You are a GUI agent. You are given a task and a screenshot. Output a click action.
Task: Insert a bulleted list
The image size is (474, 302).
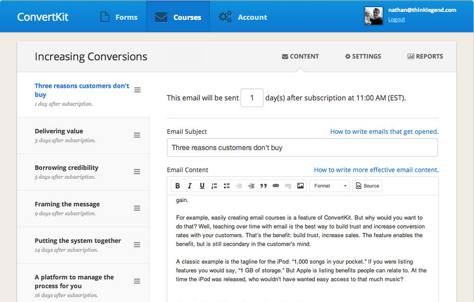pos(227,186)
